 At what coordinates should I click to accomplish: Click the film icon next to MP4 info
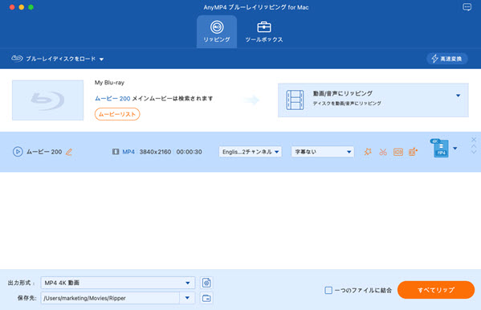click(116, 152)
